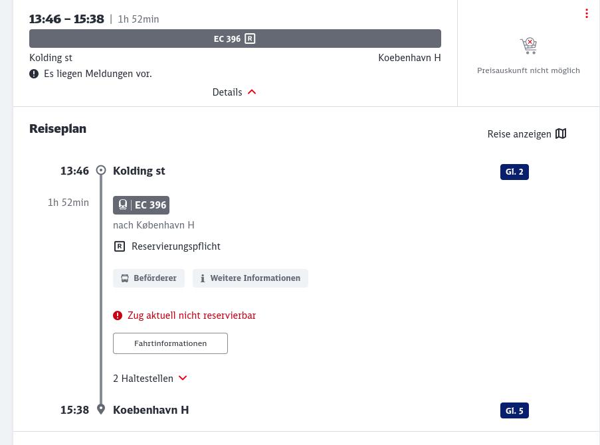600x445 pixels.
Task: Click the R symbol in the gray EC 396 bar
Action: pyautogui.click(x=250, y=39)
